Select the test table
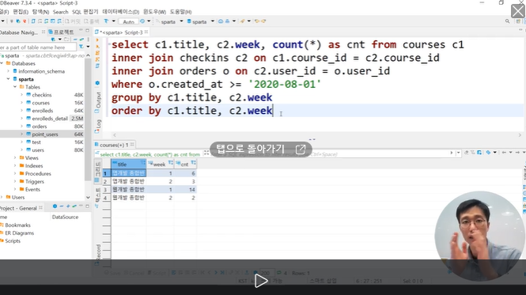The height and width of the screenshot is (295, 526). coord(36,142)
